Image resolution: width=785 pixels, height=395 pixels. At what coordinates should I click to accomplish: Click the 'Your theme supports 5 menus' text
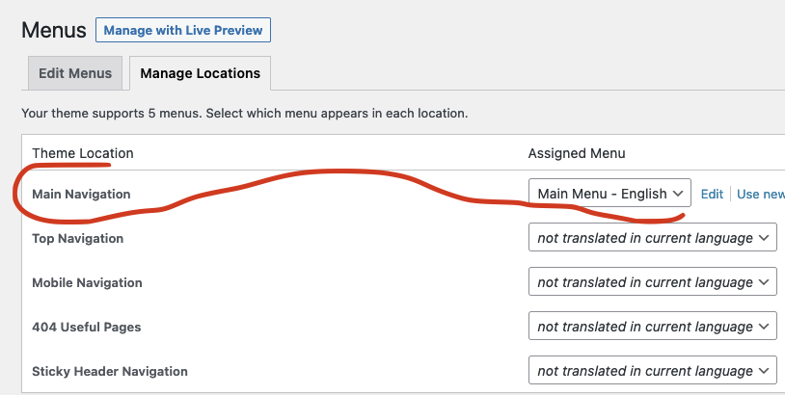click(244, 113)
